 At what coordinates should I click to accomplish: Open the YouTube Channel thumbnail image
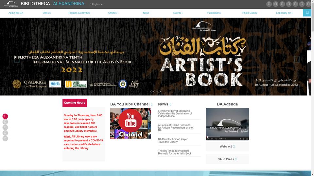click(x=131, y=123)
